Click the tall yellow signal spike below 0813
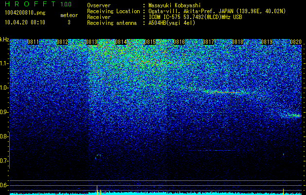Viewport: 306px width, 195px height. 97,190
